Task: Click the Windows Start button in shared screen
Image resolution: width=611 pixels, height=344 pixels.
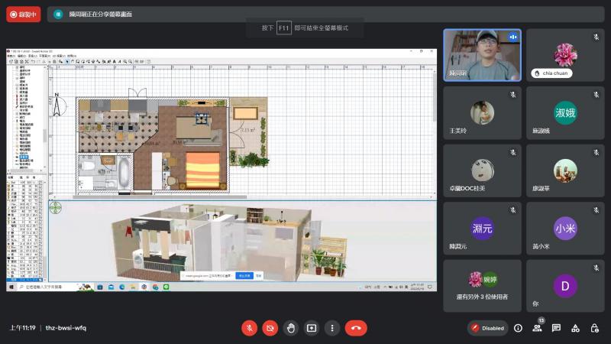Action: [11, 287]
